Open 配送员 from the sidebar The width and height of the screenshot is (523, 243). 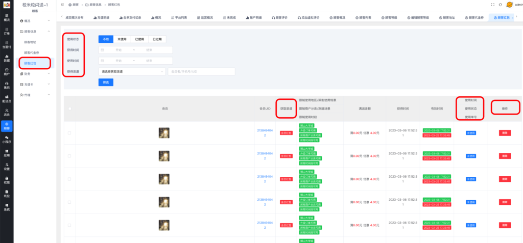point(7,98)
